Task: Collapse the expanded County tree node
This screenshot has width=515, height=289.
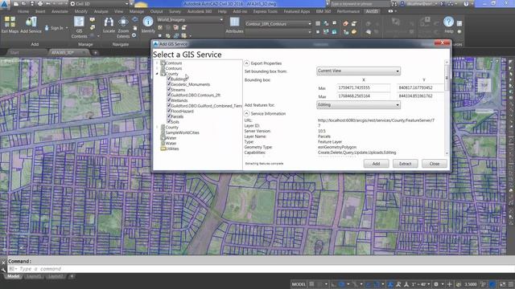Action: point(157,74)
